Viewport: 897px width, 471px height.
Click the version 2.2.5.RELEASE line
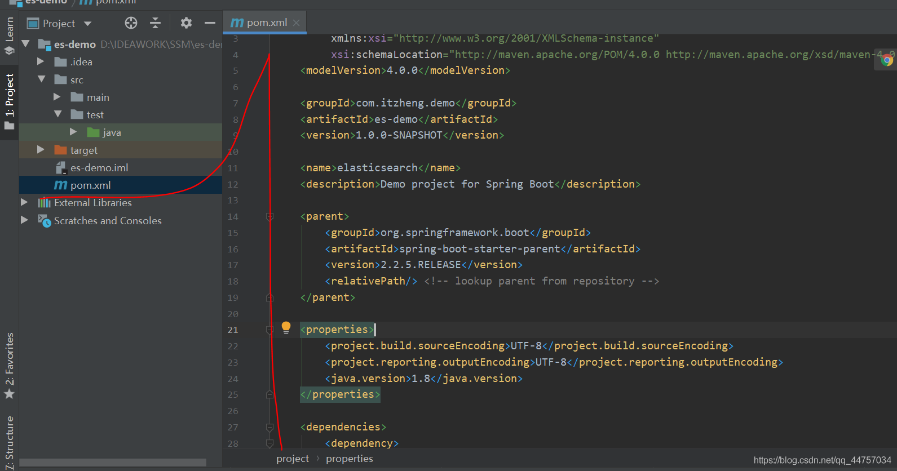(423, 265)
